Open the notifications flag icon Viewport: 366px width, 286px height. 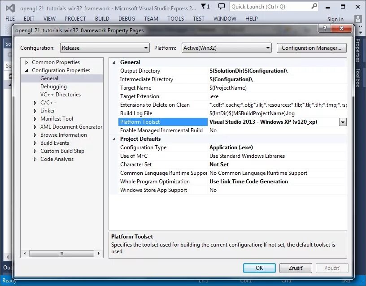click(x=205, y=7)
